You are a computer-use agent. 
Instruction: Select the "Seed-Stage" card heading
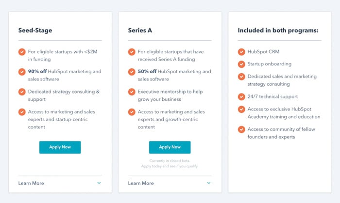[x=35, y=31]
